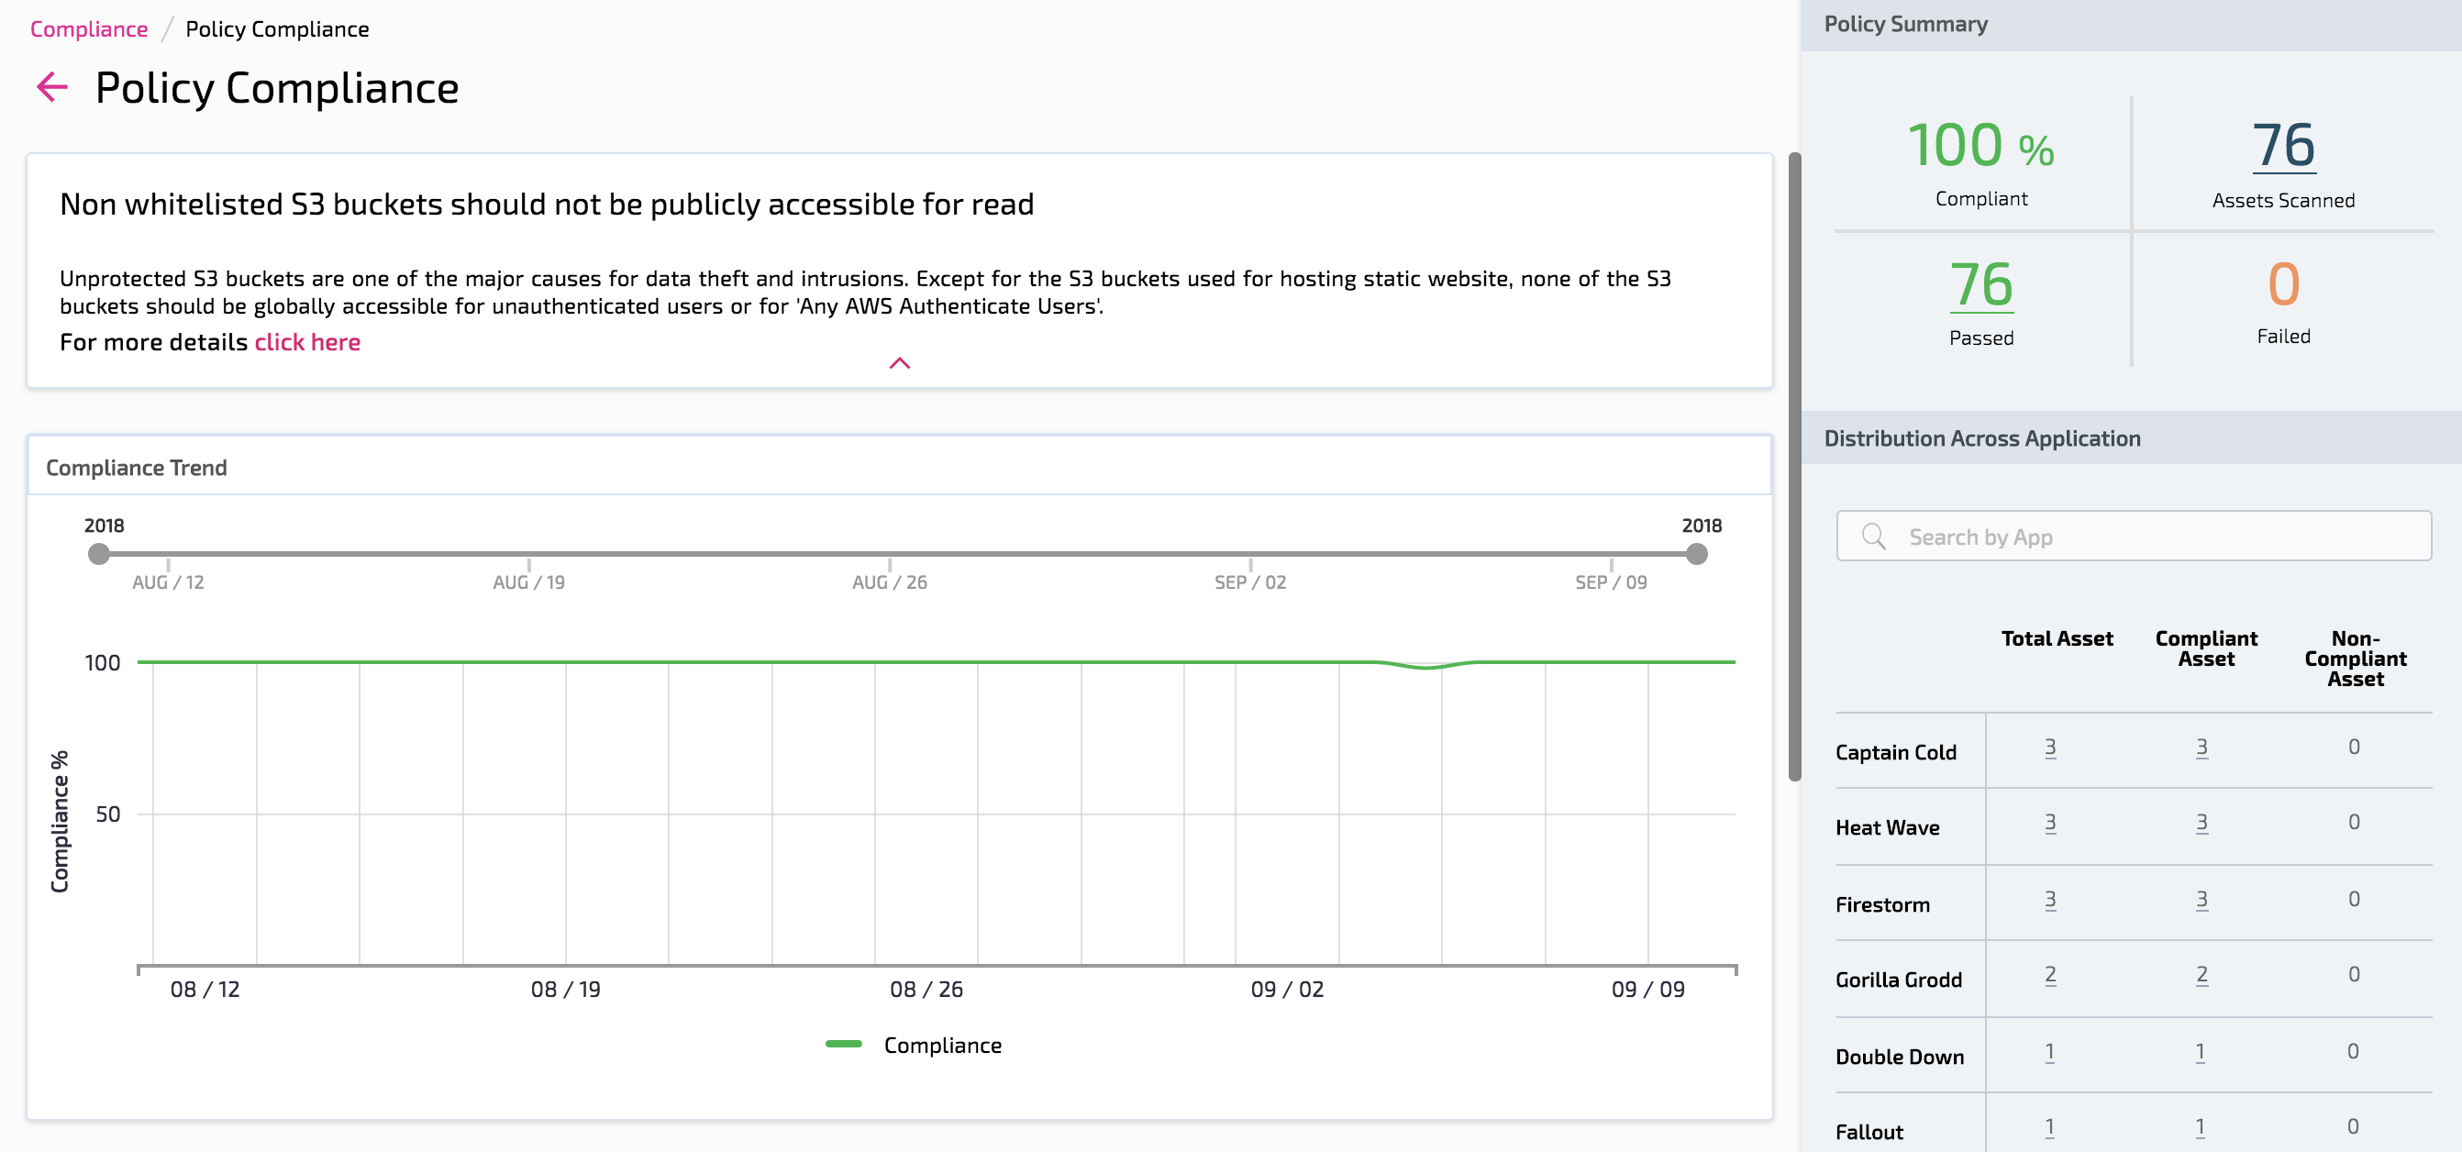Toggle the Compliance legend entry
The image size is (2462, 1152).
(x=914, y=1045)
